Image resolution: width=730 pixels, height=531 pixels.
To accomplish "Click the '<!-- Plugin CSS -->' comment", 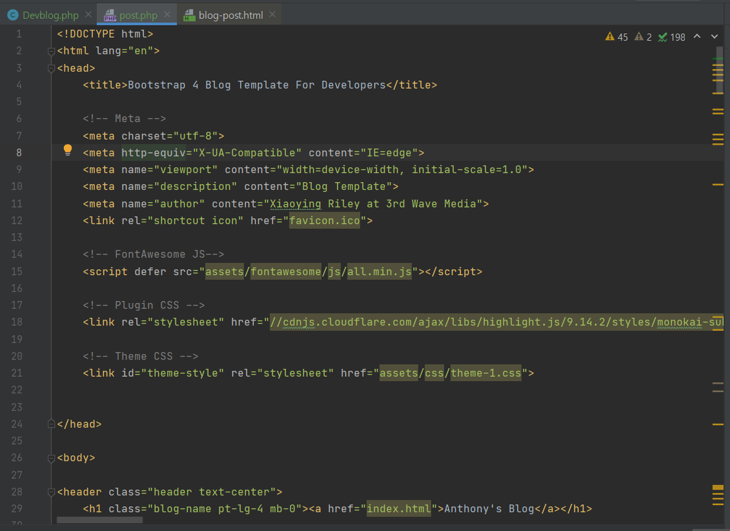I will 144,305.
